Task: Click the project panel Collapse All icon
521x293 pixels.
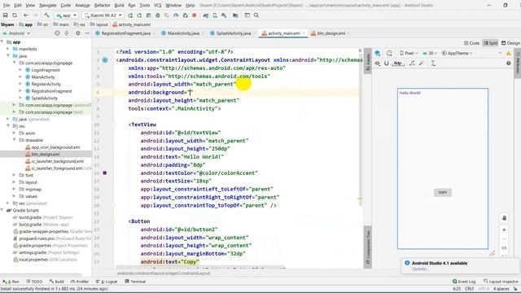Action: click(x=67, y=33)
